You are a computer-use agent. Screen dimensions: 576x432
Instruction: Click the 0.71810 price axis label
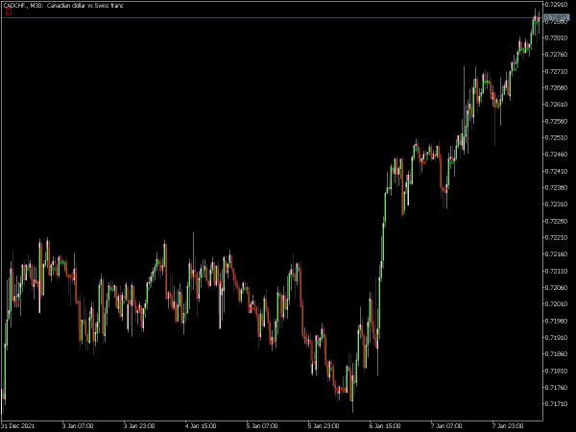click(556, 371)
